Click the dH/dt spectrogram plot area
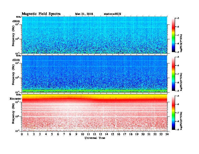The width and height of the screenshot is (199, 154). [x=94, y=35]
